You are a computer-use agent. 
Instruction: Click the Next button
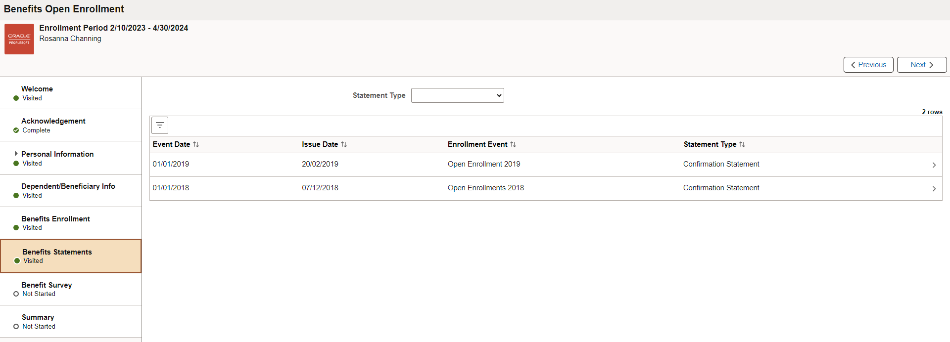[922, 65]
